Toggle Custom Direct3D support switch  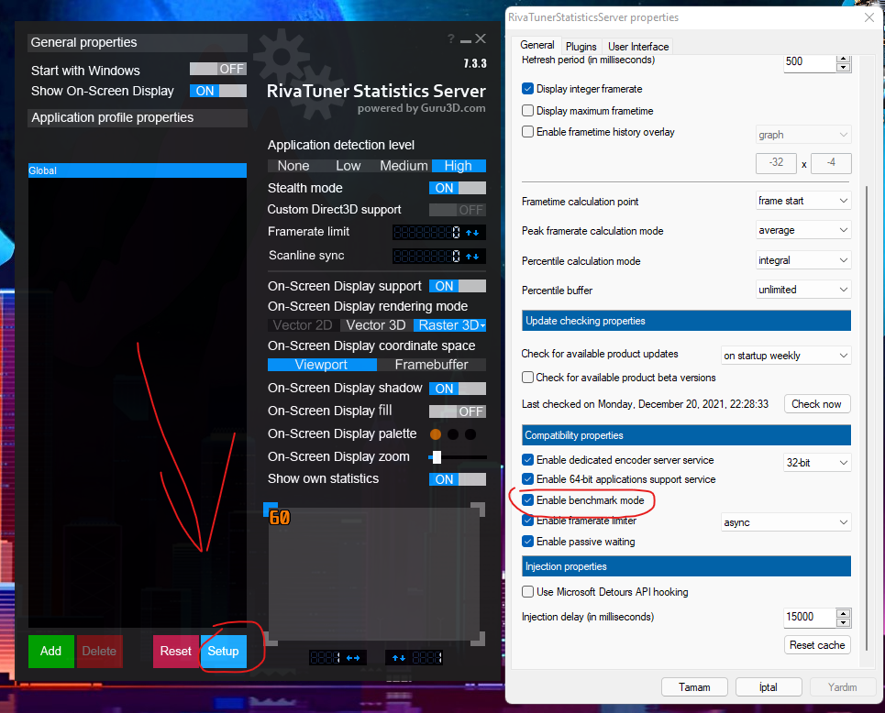tap(458, 210)
